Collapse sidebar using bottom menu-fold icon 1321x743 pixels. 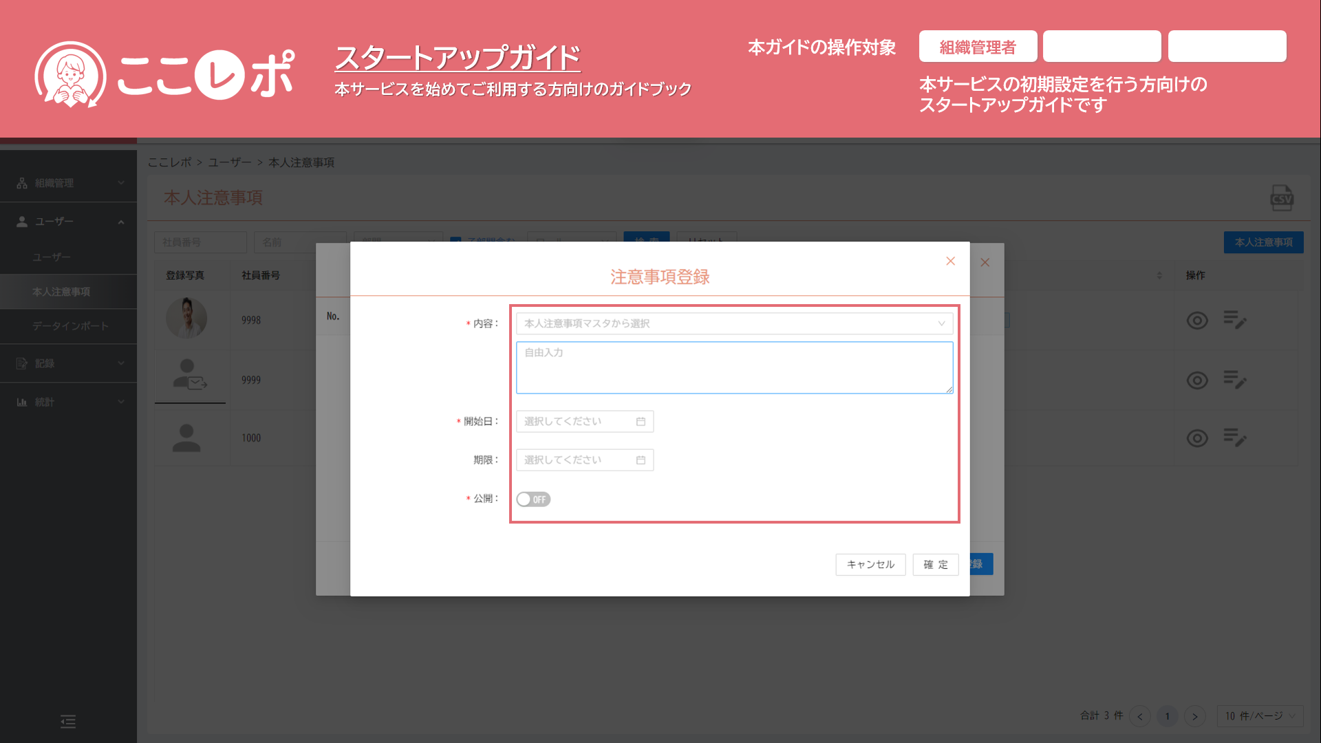pos(68,722)
